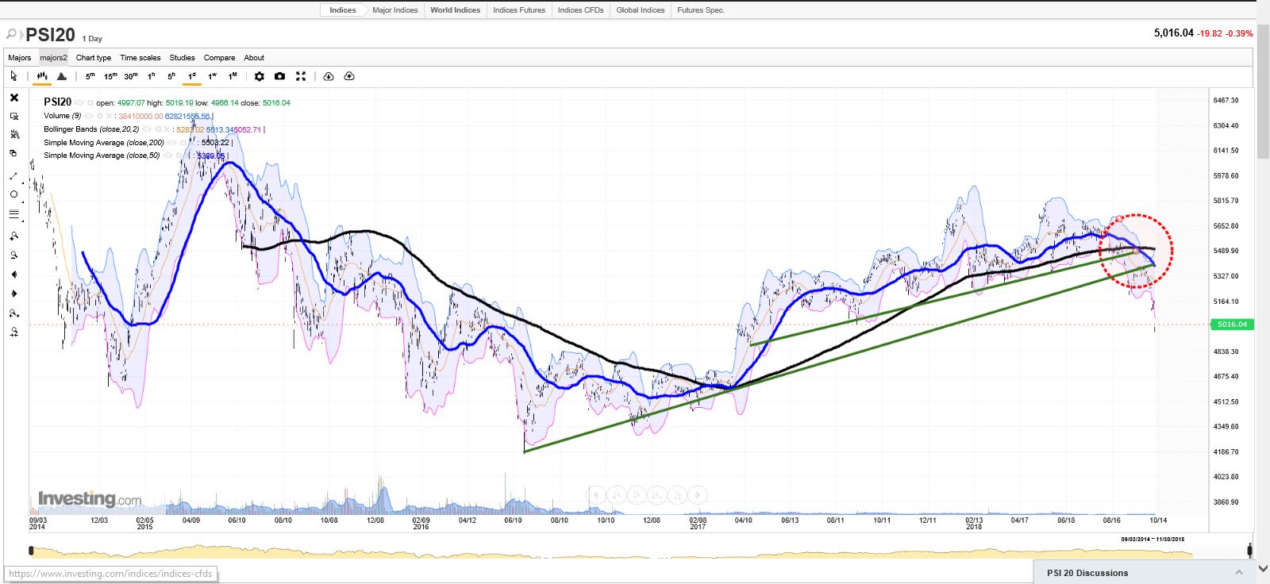Screen dimensions: 1270x584
Task: Toggle visibility of PSI20 series
Action: coord(80,103)
